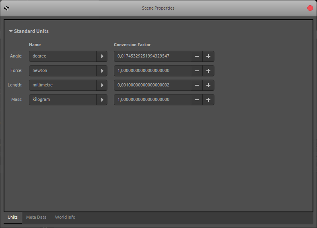Click the Mass conversion factor value field
Screen dimensions: 317x228
pos(152,100)
